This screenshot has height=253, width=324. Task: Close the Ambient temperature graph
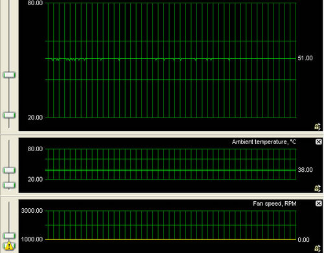[x=319, y=142]
